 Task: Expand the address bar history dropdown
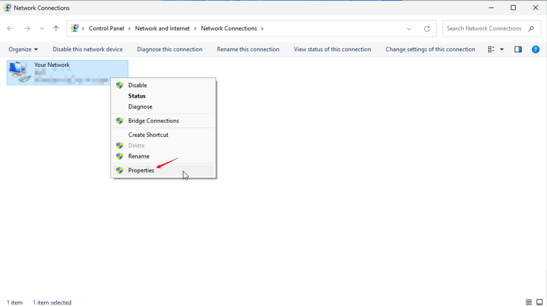409,29
